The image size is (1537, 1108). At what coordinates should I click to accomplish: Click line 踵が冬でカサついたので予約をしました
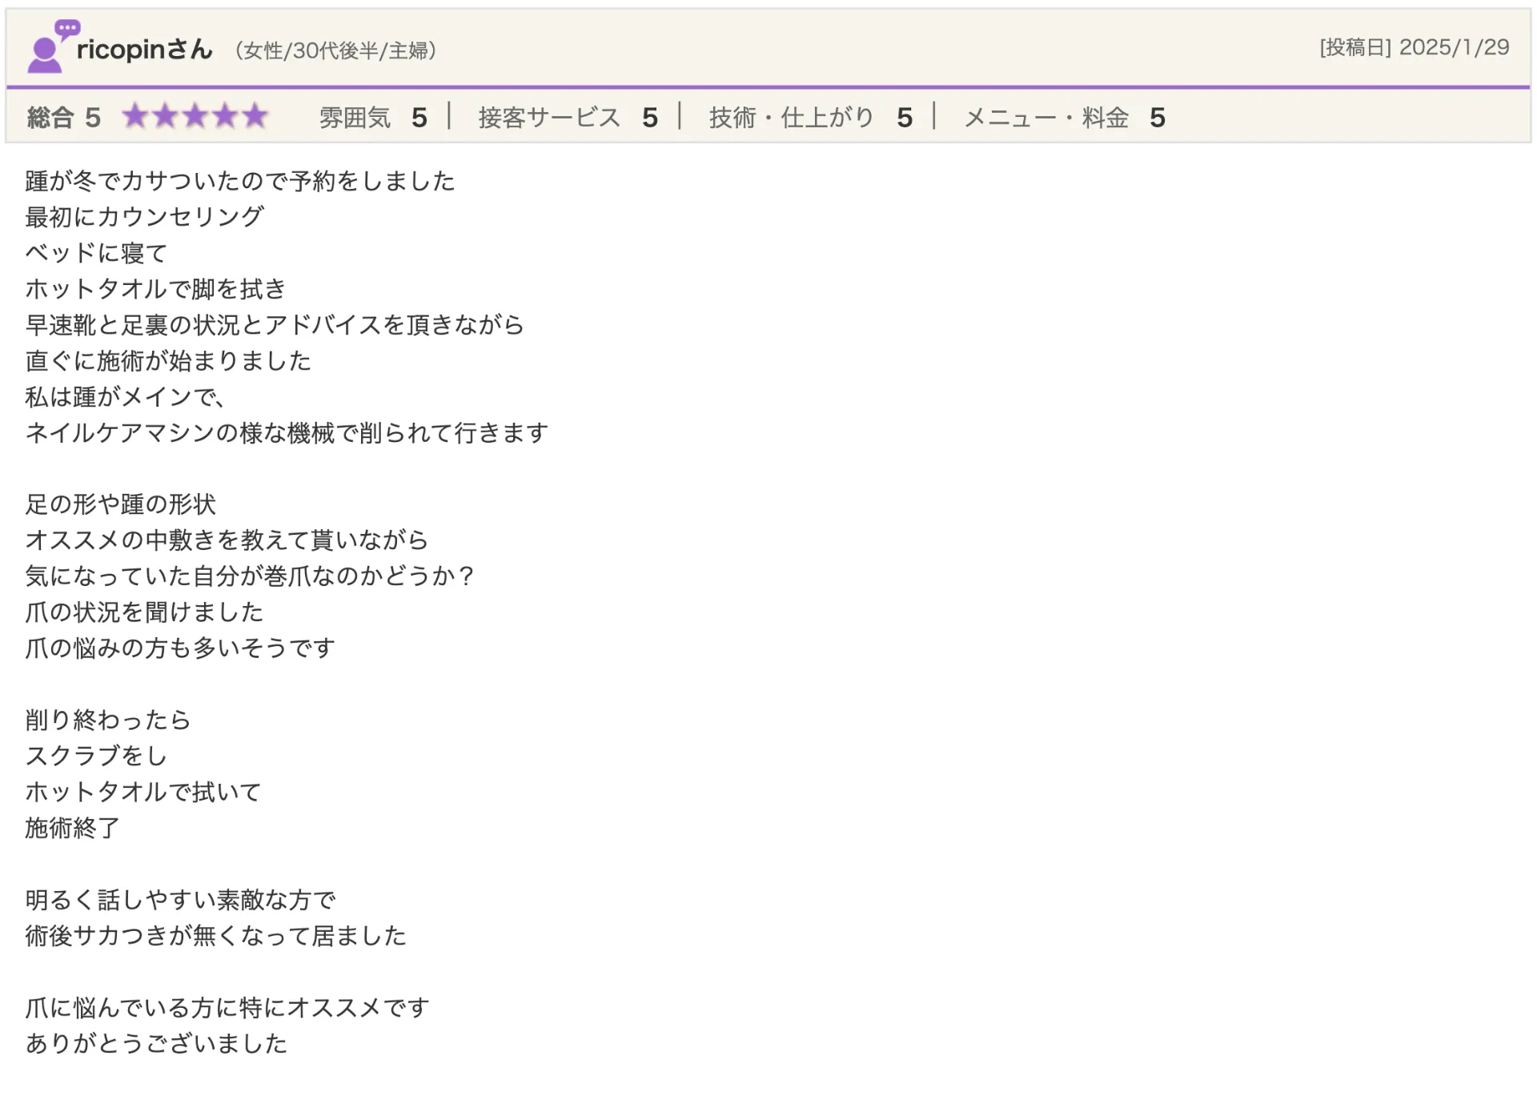(x=240, y=181)
